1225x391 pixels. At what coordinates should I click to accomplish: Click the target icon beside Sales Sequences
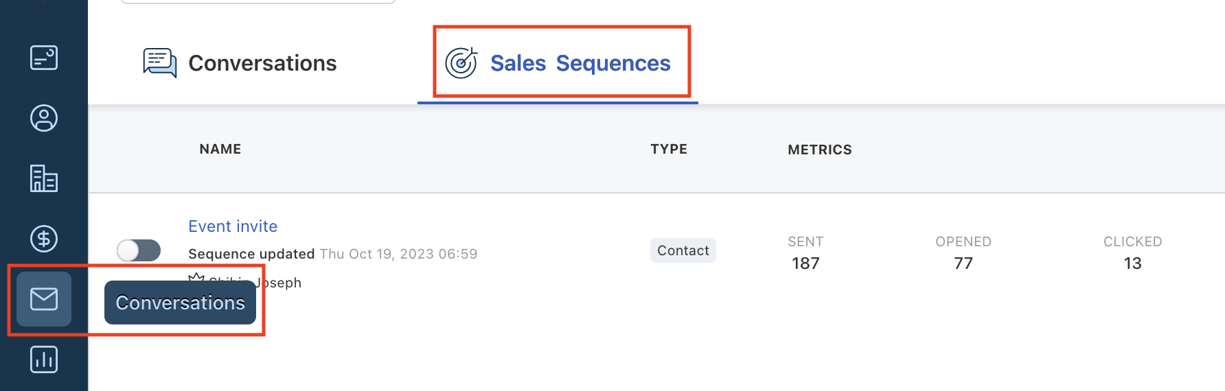(461, 63)
